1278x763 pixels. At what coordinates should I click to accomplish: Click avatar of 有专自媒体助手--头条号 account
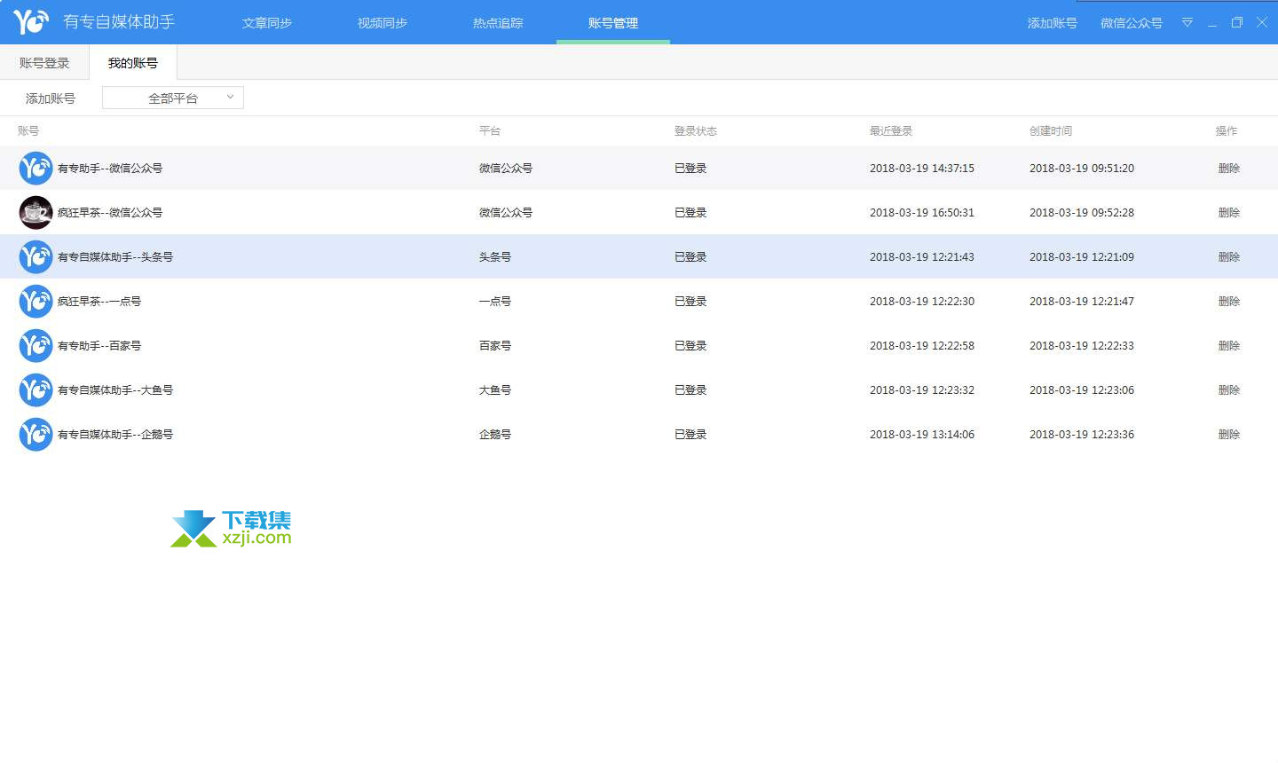pos(35,257)
